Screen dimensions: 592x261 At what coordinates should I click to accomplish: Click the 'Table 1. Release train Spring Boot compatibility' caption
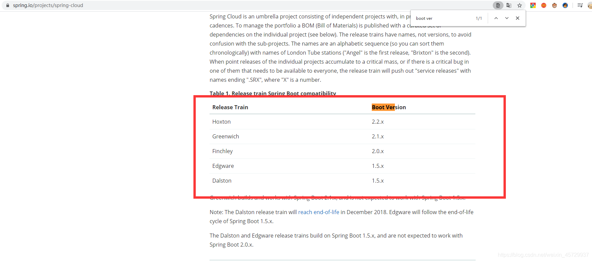click(273, 93)
